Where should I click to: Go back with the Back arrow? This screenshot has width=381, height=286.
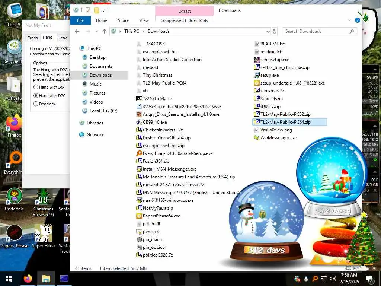point(77,31)
